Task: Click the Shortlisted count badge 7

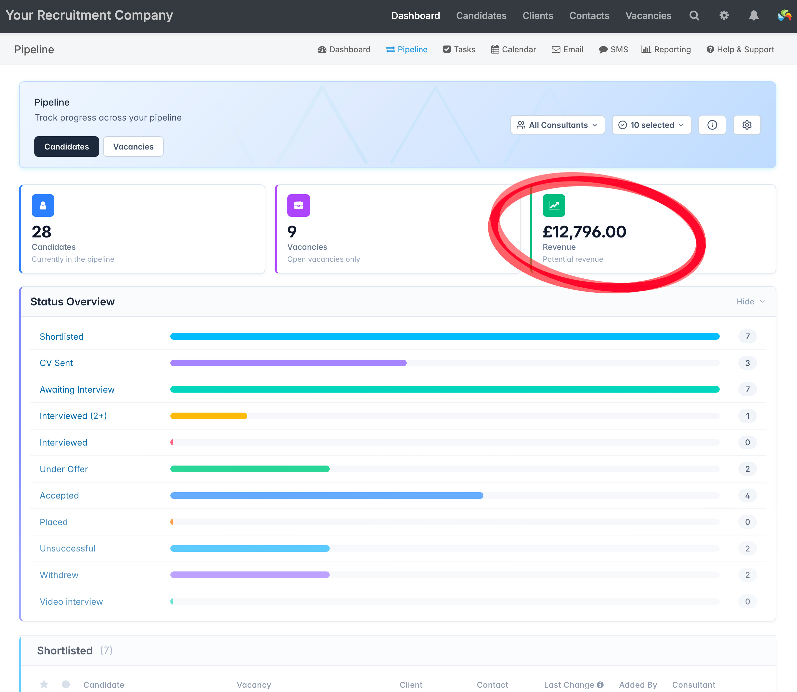Action: [747, 336]
